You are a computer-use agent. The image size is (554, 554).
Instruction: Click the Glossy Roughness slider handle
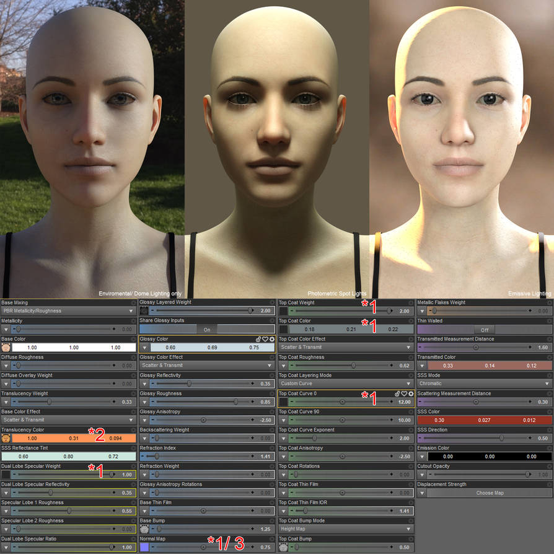coord(235,402)
